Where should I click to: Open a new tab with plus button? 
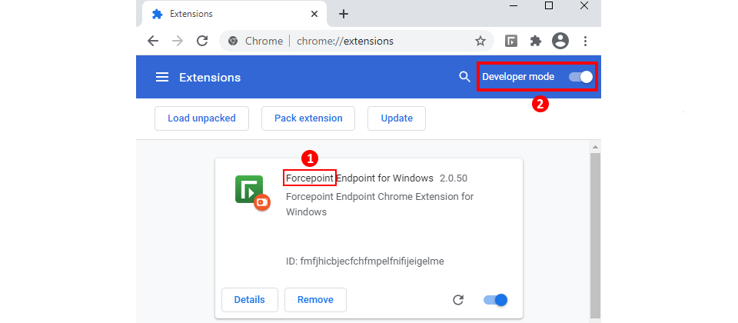point(344,14)
